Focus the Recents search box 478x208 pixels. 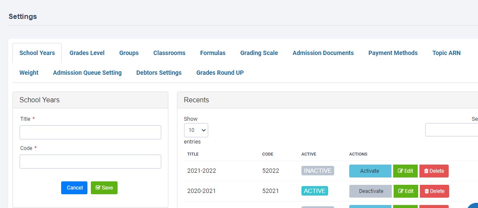[x=451, y=130]
